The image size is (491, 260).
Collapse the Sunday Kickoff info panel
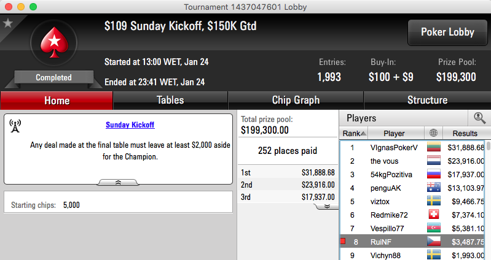tap(118, 182)
